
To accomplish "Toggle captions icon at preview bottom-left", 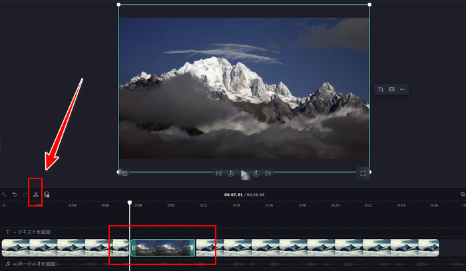I will (124, 173).
